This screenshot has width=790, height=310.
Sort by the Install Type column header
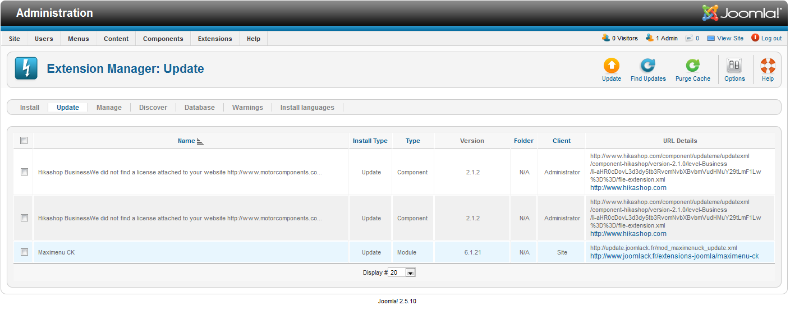pyautogui.click(x=370, y=141)
